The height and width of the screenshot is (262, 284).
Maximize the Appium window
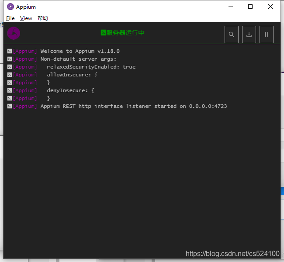pos(250,7)
